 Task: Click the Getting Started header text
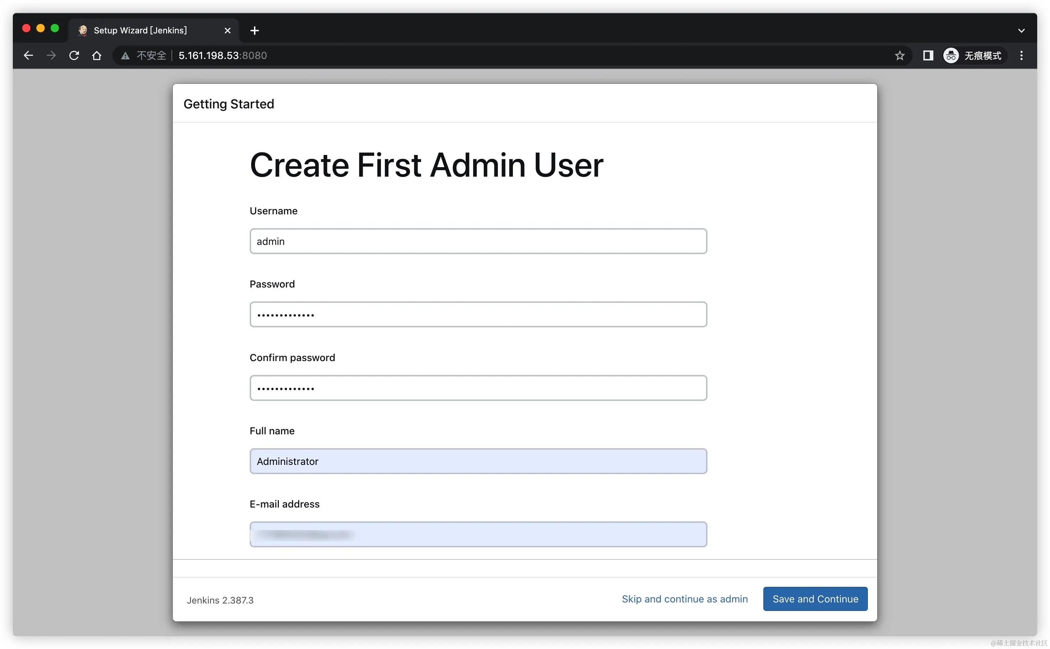pyautogui.click(x=228, y=104)
